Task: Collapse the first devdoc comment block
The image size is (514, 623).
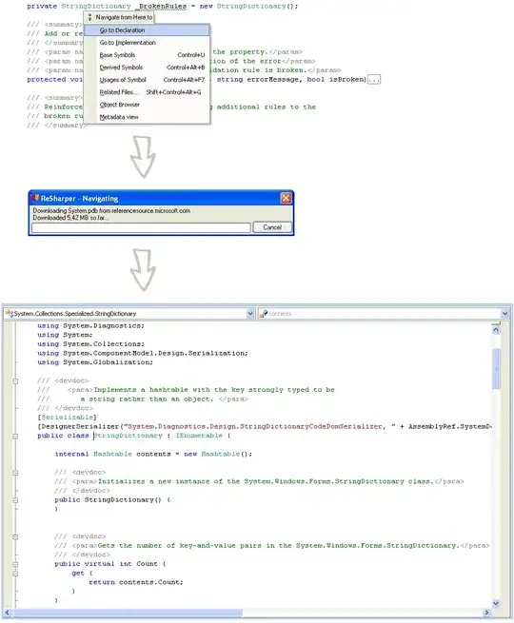Action: point(15,381)
